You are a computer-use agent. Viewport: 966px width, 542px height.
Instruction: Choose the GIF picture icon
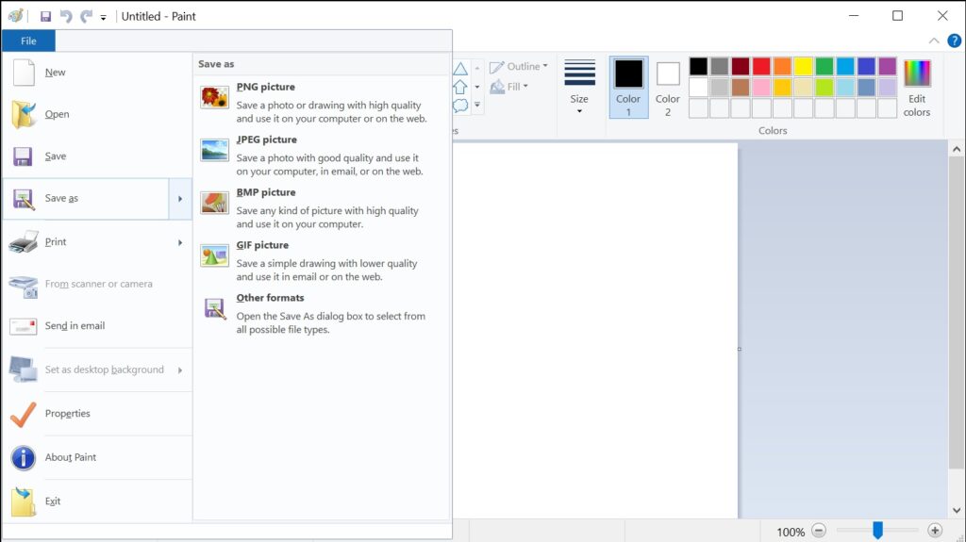214,255
